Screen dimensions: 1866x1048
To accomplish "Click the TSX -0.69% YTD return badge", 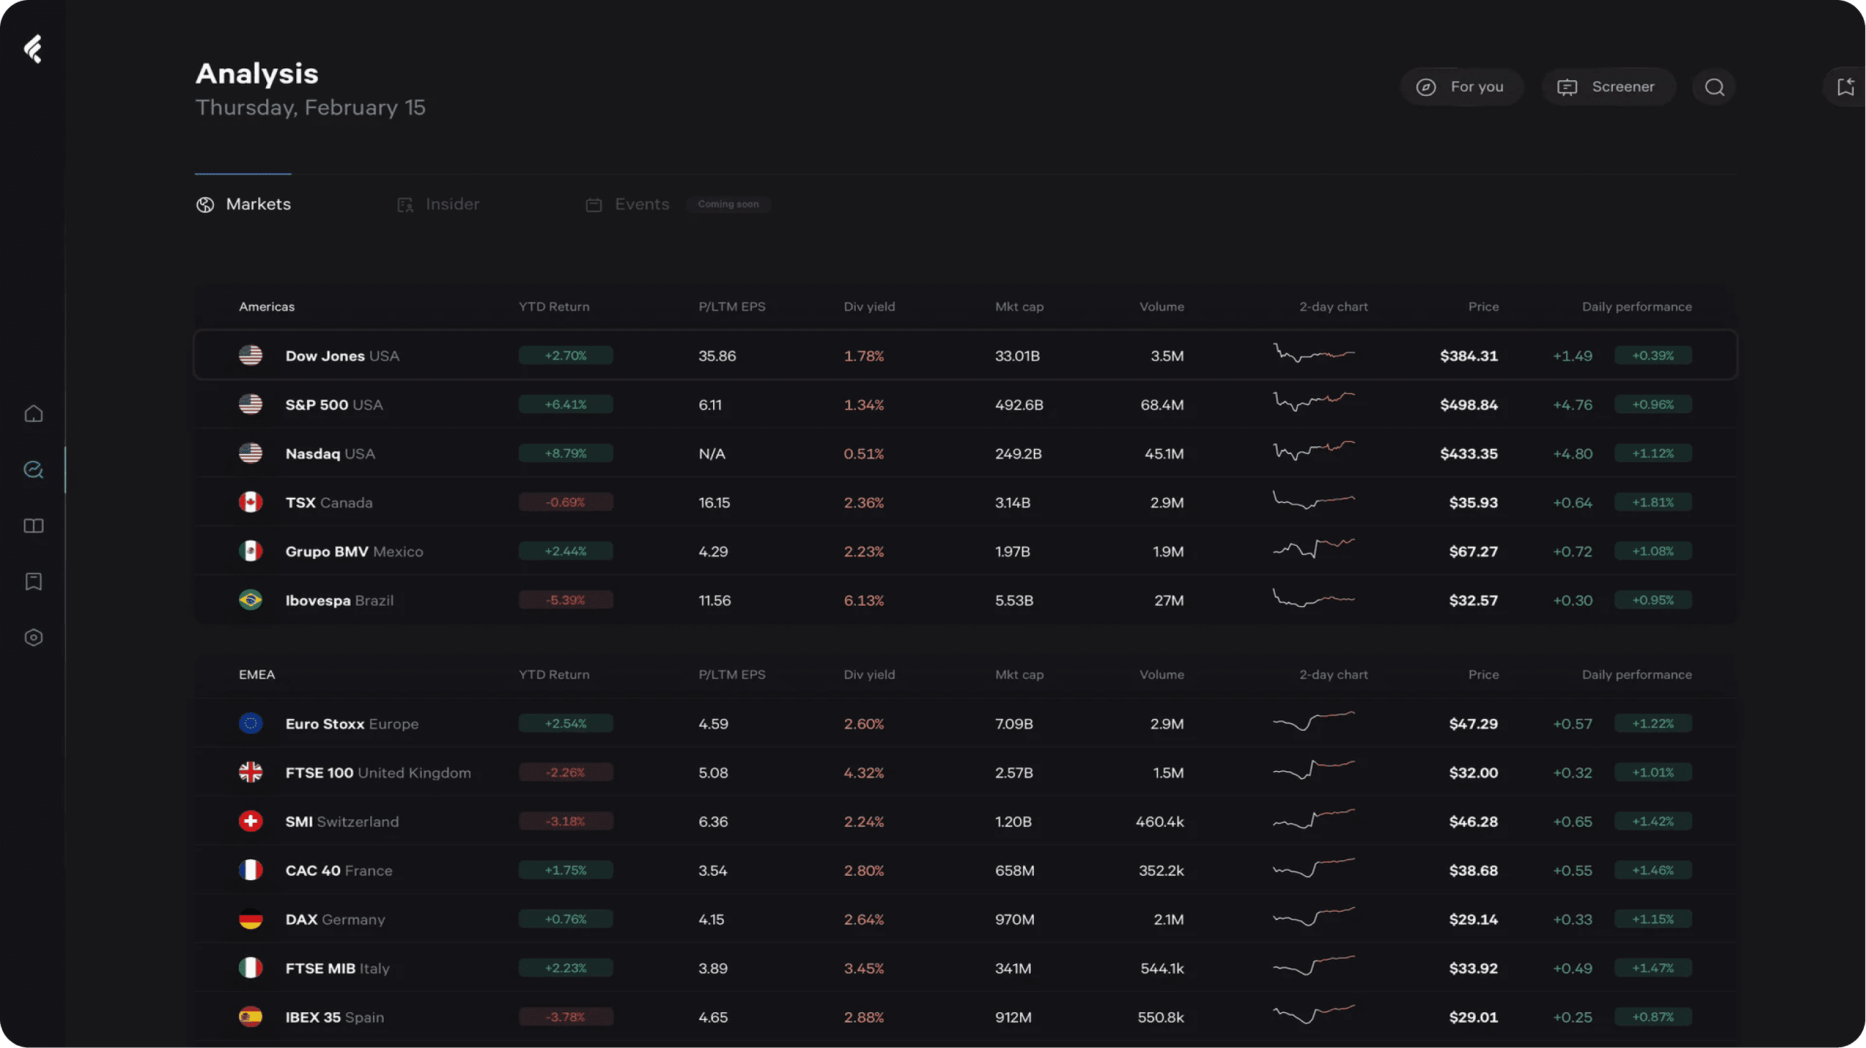I will 566,502.
